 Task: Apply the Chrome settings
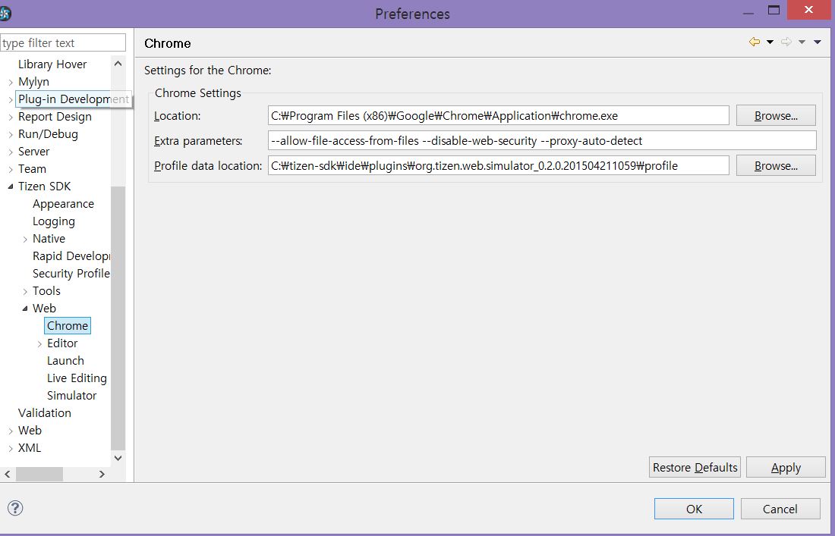point(786,467)
